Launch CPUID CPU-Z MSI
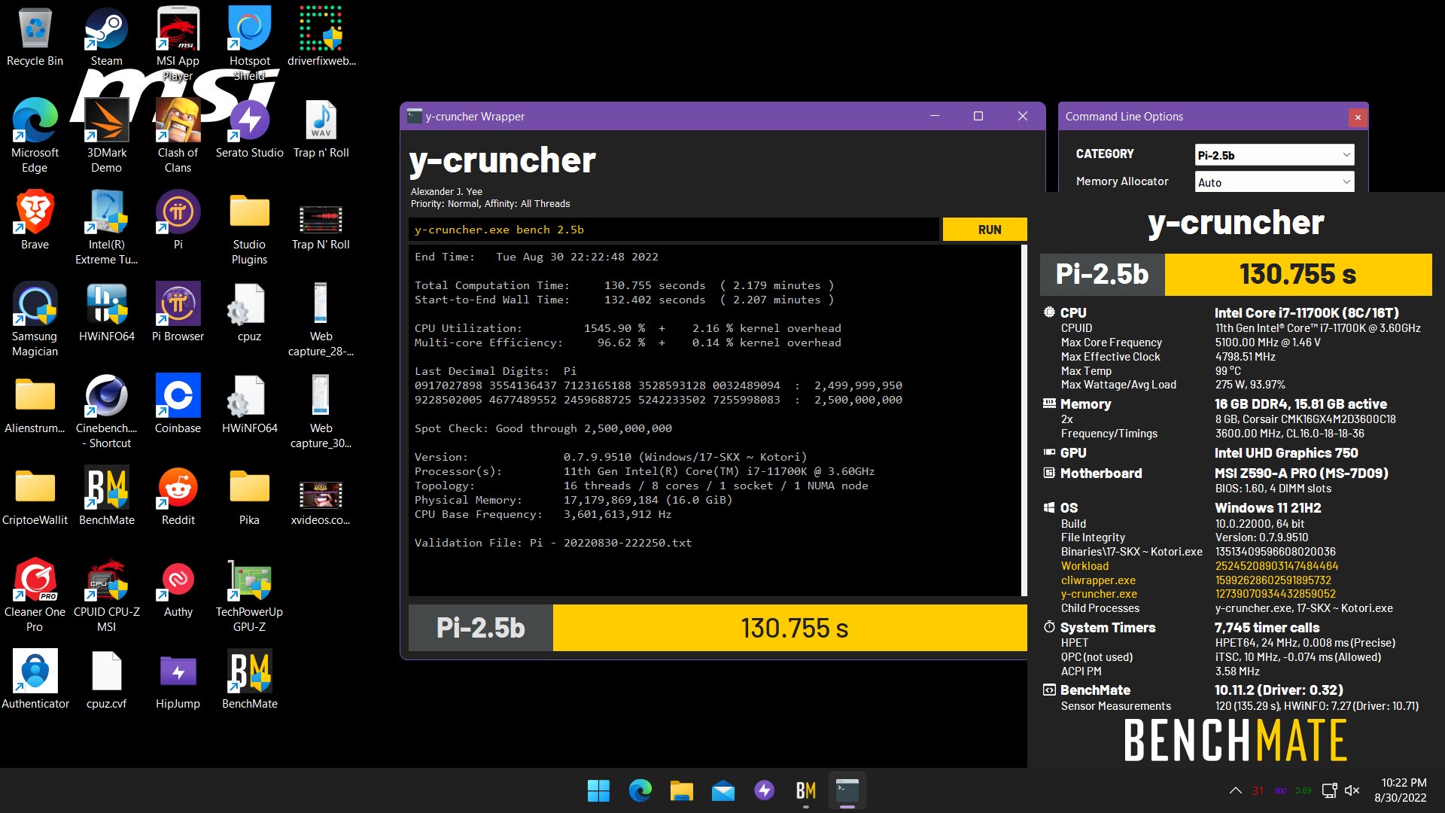This screenshot has width=1445, height=813. [106, 595]
